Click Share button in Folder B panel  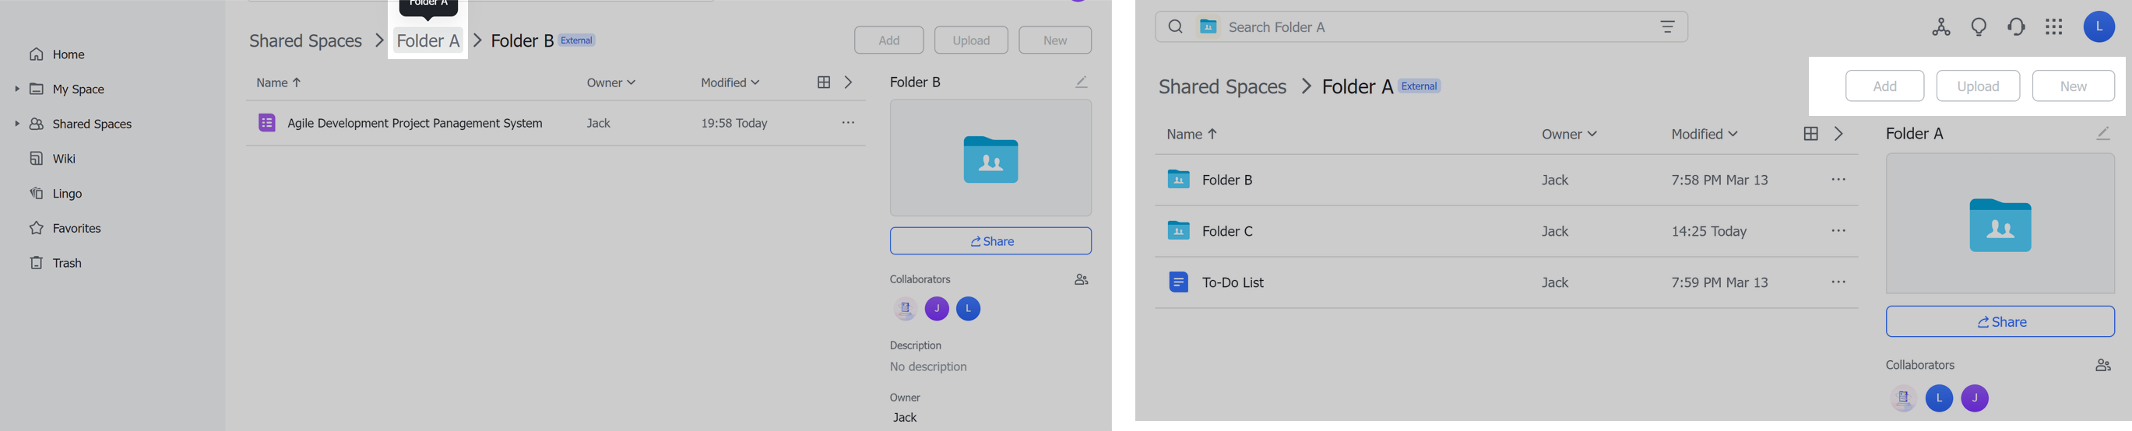pos(990,240)
